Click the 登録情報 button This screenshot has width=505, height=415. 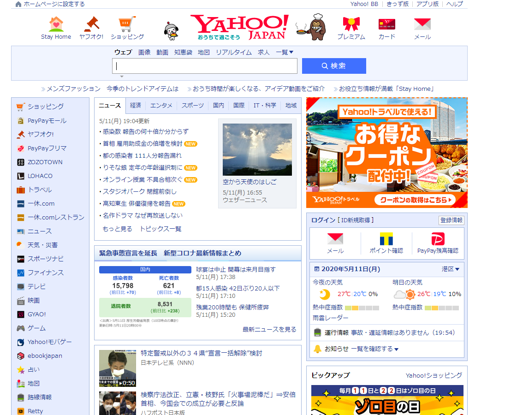coord(451,220)
